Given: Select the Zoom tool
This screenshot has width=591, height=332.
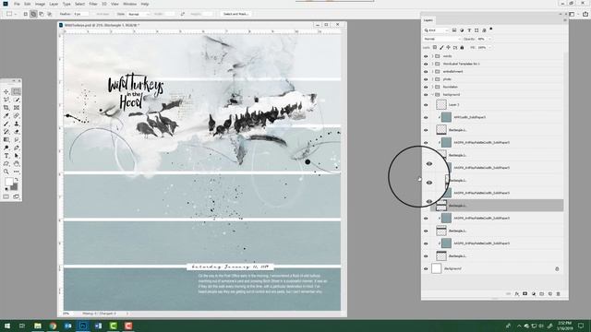Looking at the screenshot, I should [6, 172].
